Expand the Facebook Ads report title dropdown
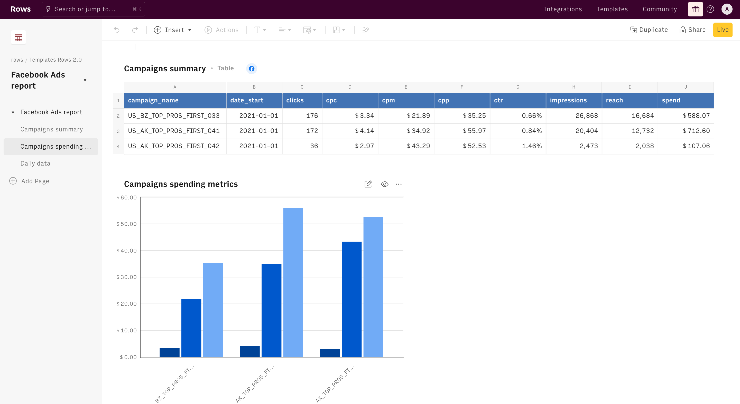The height and width of the screenshot is (404, 740). click(x=85, y=80)
